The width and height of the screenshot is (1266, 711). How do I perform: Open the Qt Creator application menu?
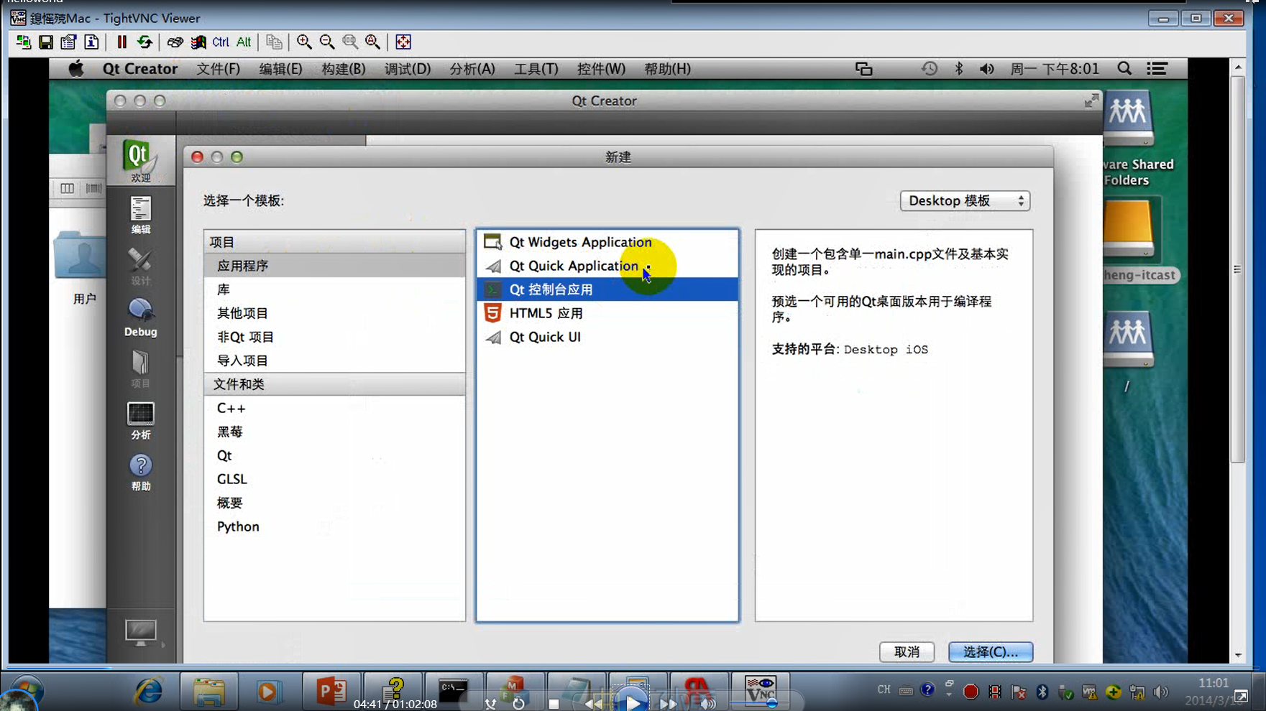[140, 69]
